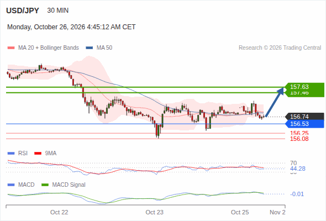
Task: Click the 156.74 current price tag
Action: point(304,117)
